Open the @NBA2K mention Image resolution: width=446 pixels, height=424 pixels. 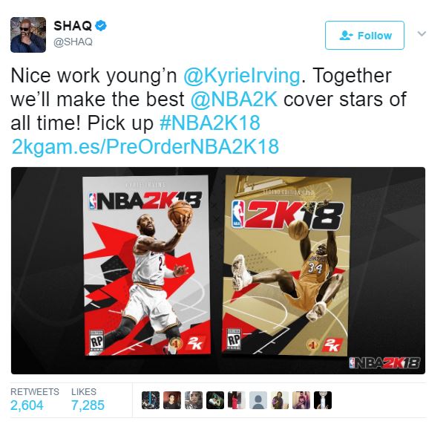click(x=234, y=100)
